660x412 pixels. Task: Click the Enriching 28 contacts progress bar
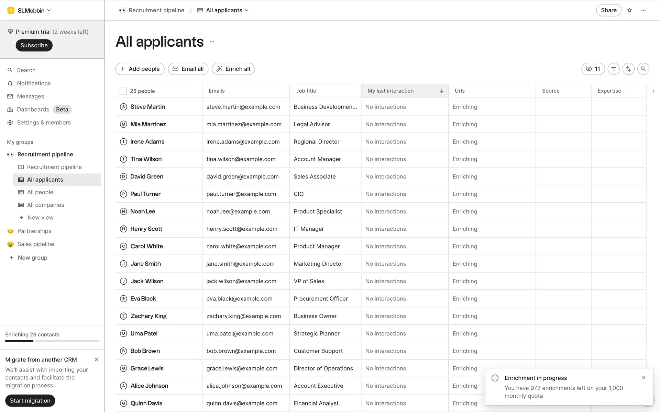click(x=52, y=341)
